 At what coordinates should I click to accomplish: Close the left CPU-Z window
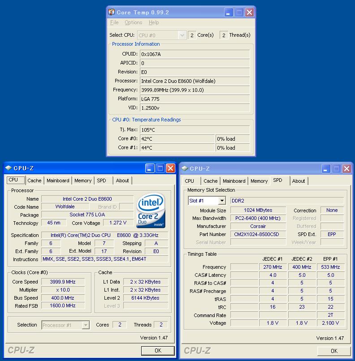[170, 168]
